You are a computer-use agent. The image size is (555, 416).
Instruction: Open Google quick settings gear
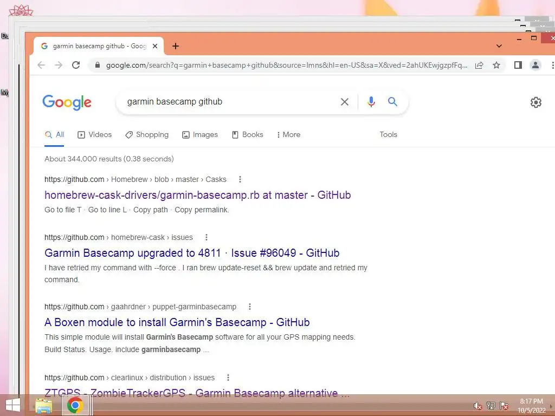click(x=536, y=102)
